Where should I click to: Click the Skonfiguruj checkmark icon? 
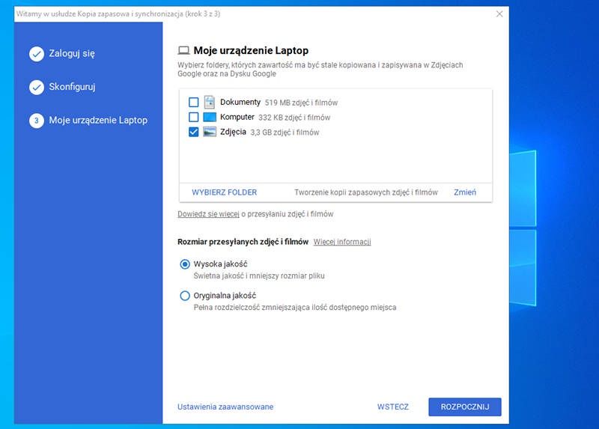tap(37, 87)
